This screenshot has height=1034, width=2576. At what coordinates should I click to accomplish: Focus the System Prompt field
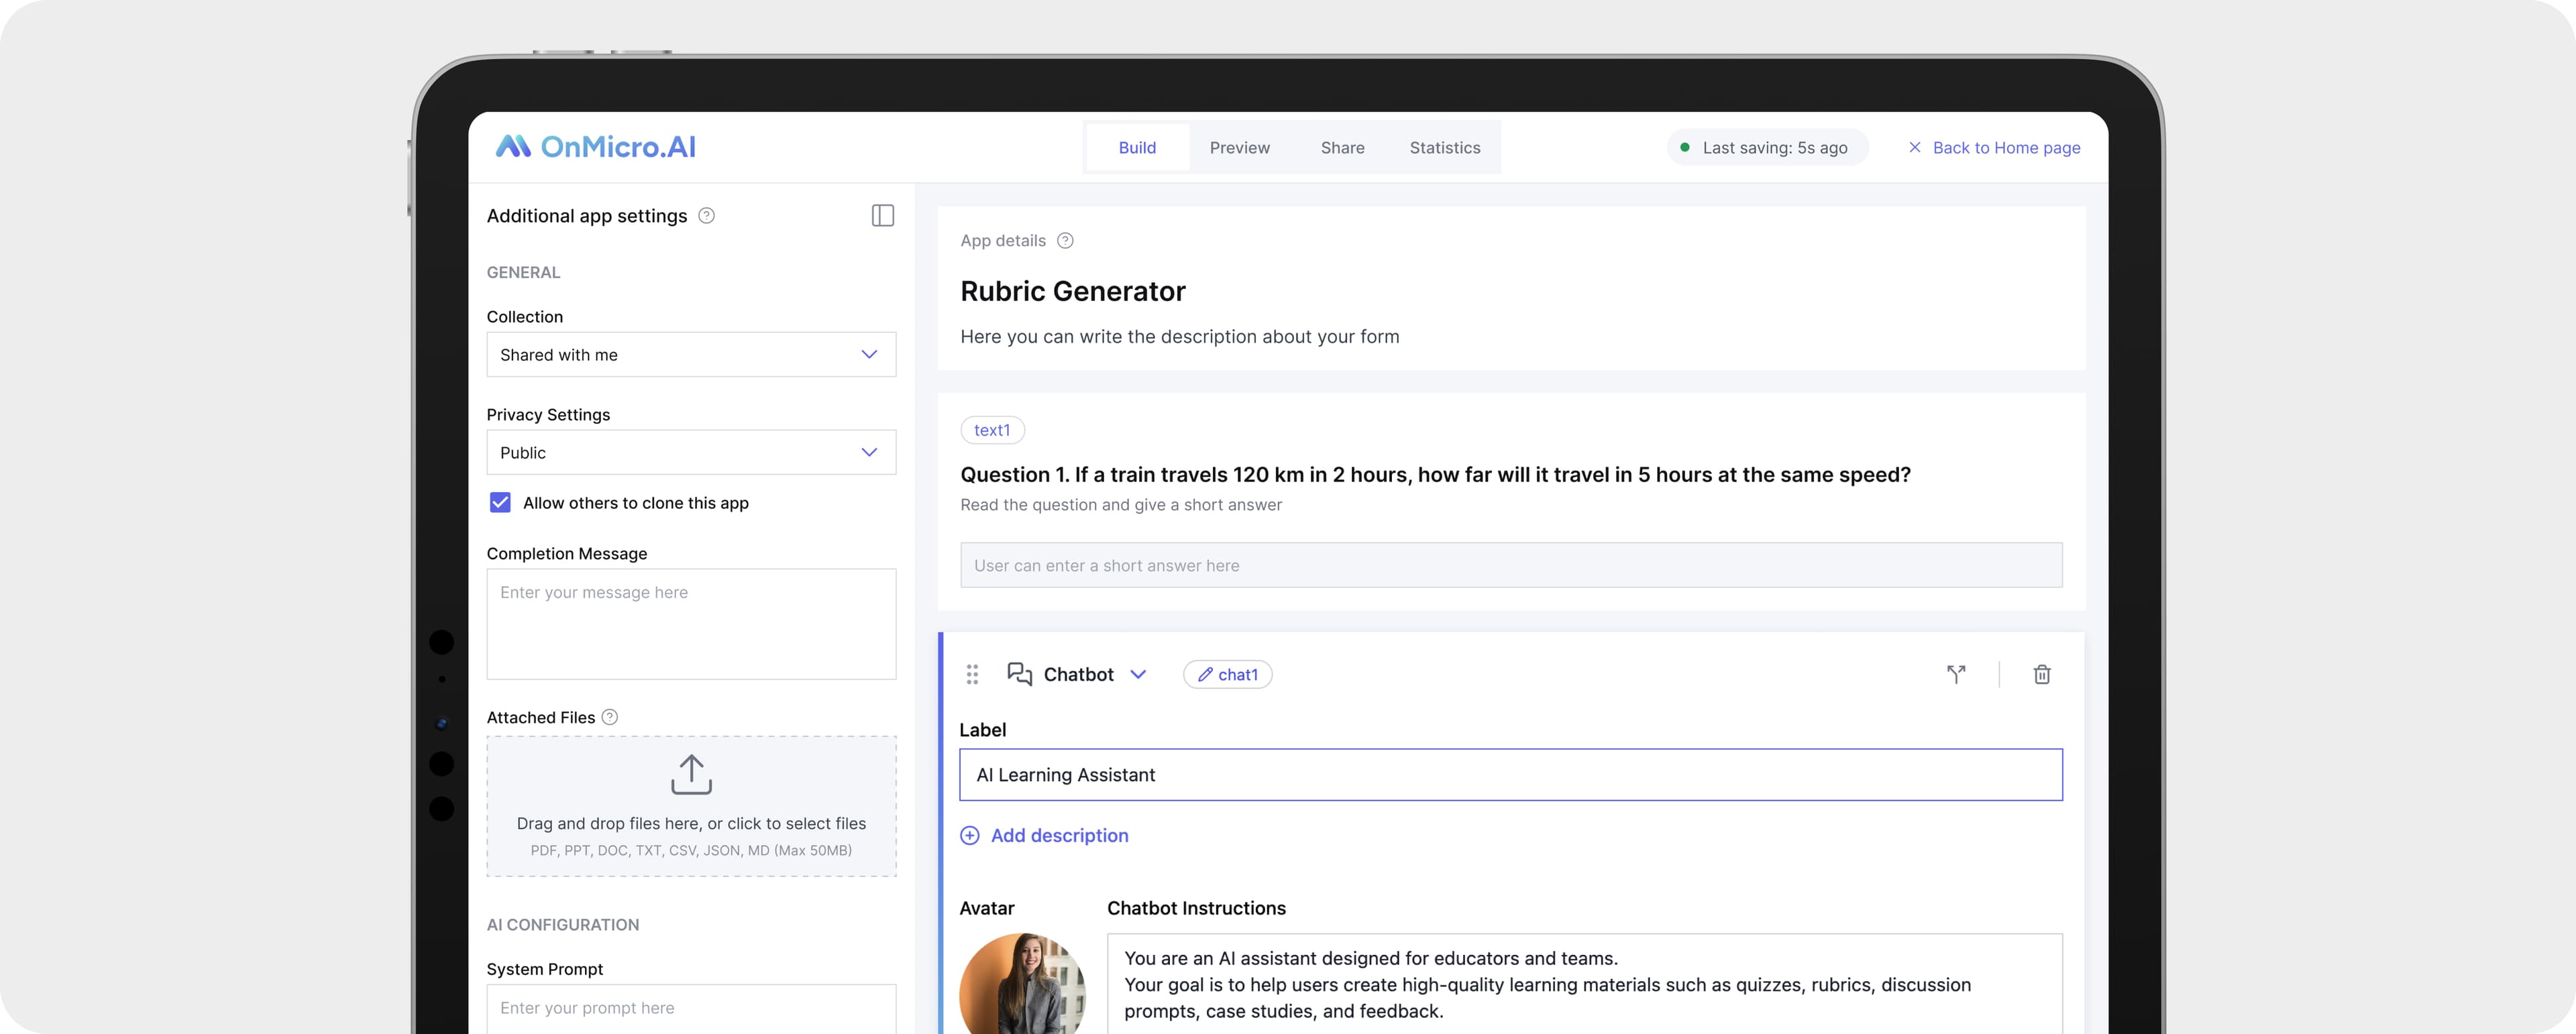click(691, 1008)
